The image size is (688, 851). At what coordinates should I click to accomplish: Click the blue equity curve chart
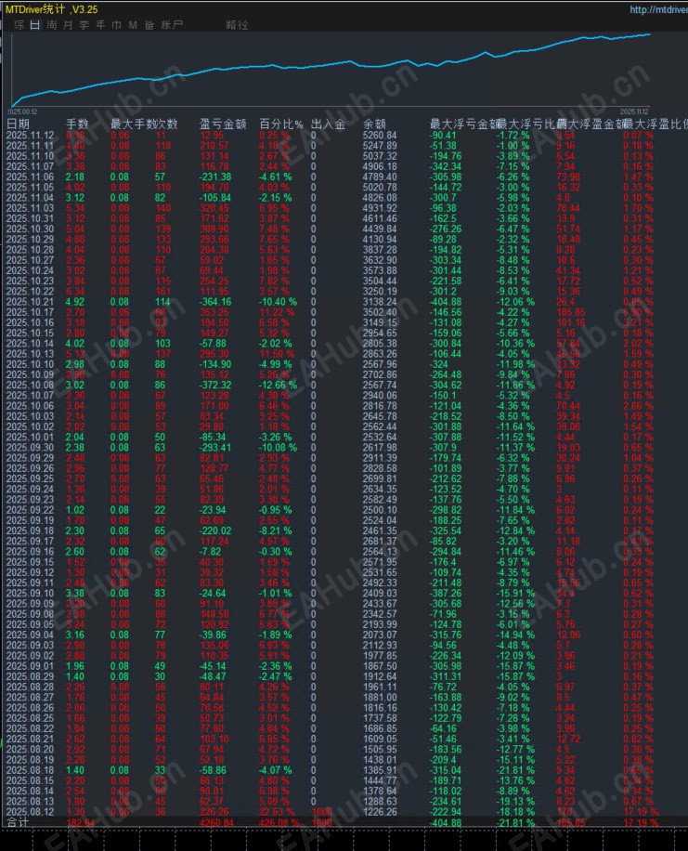330,70
